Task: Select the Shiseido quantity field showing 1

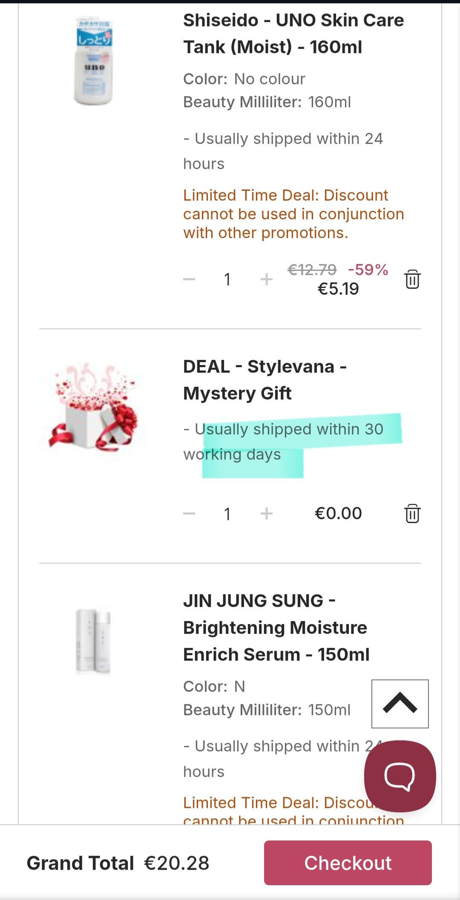Action: pos(227,279)
